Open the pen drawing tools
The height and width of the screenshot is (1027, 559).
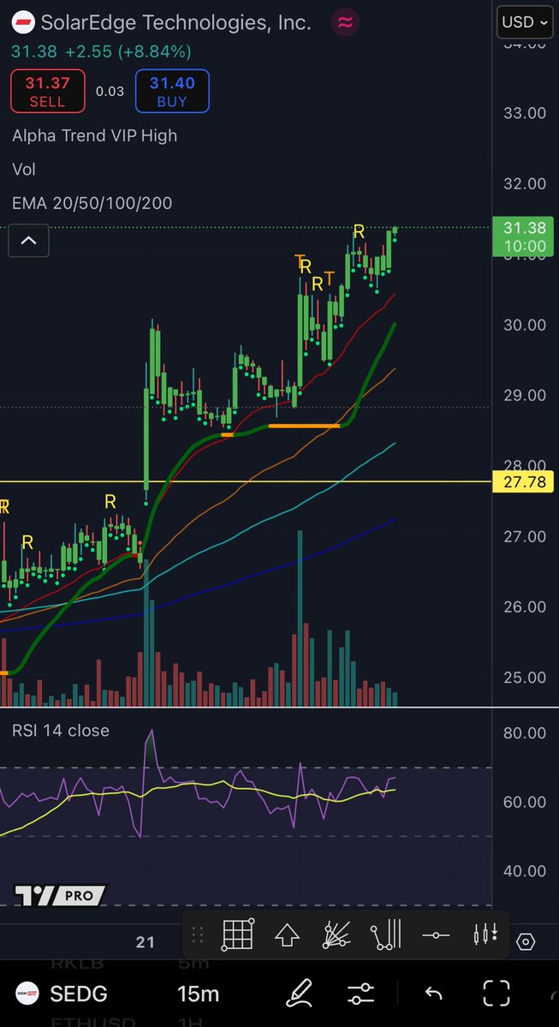tap(299, 993)
